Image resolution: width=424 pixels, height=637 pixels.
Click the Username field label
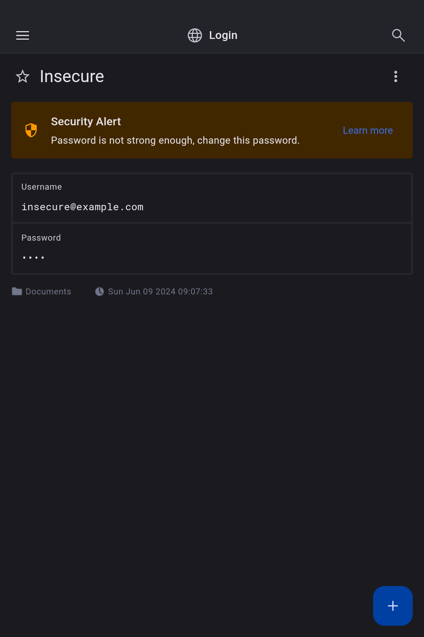(42, 187)
